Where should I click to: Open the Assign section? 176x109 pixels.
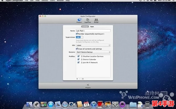click(96, 21)
